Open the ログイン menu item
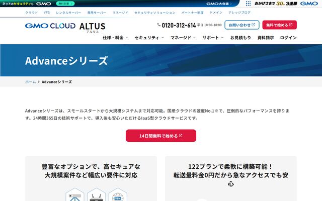322x201 pixels. coord(288,38)
